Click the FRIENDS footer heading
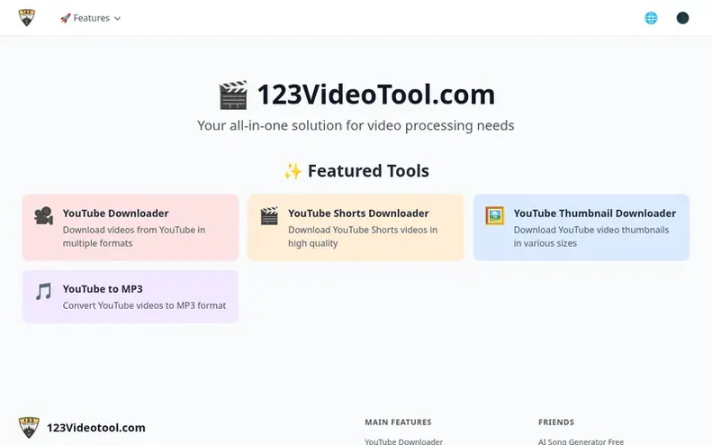The height and width of the screenshot is (445, 712). [x=556, y=422]
